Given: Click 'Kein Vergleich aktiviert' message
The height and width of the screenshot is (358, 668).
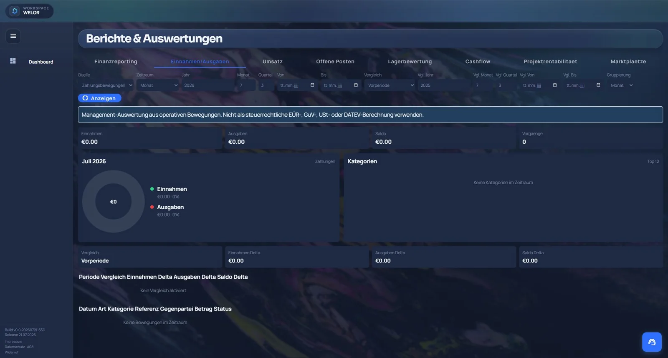Looking at the screenshot, I should click(163, 290).
